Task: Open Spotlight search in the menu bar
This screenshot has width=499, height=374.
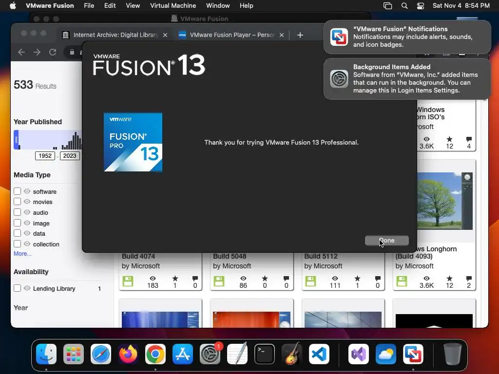Action: click(404, 6)
